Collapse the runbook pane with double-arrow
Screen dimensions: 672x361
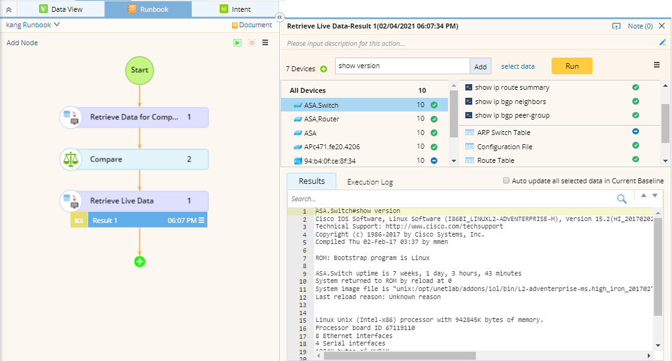coord(279,17)
